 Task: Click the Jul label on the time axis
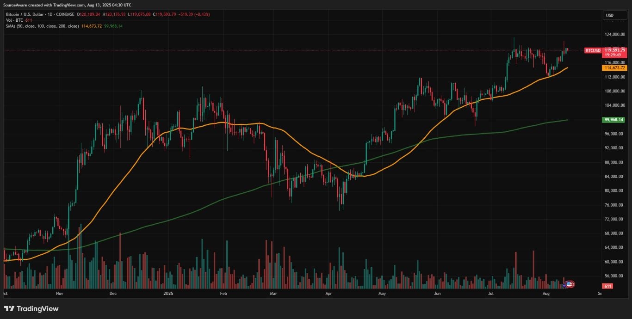[490, 293]
